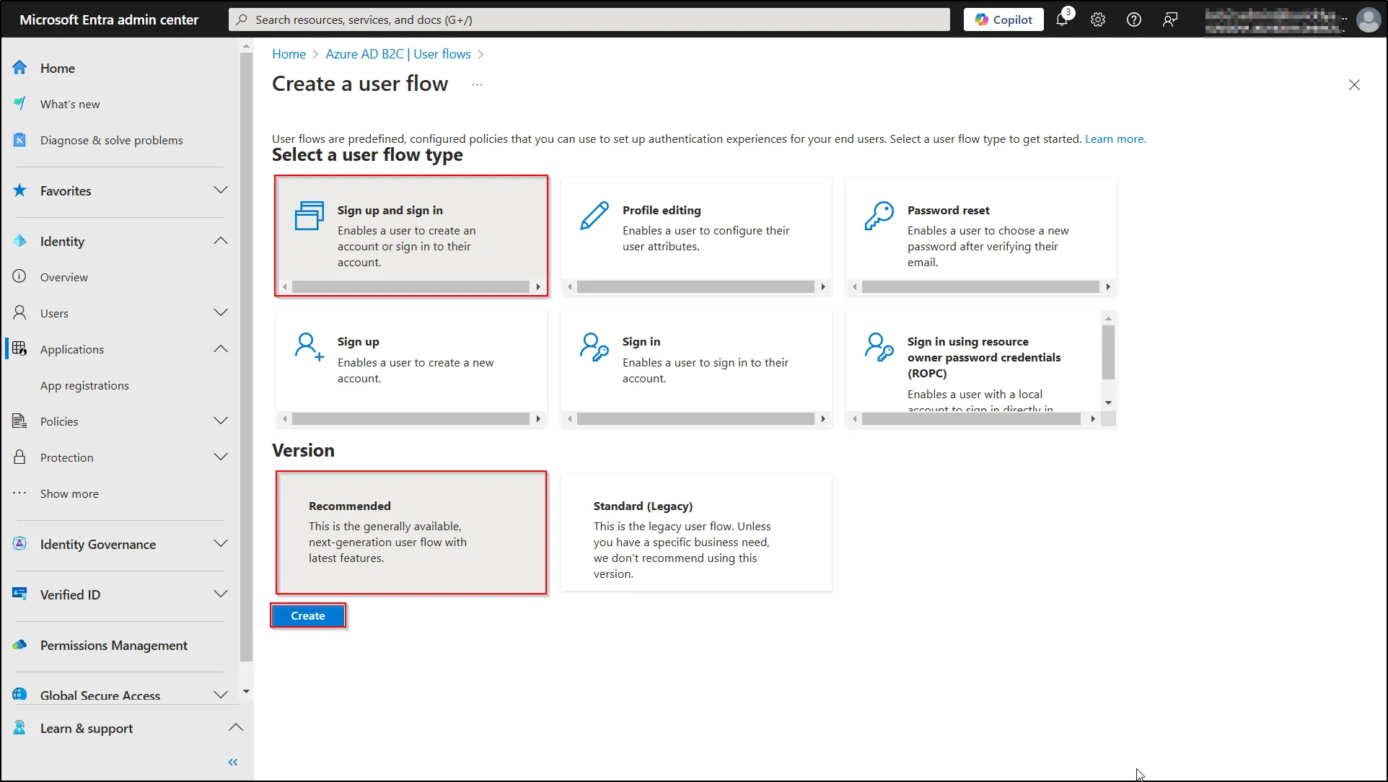Collapse the Identity section chevron
This screenshot has width=1388, height=782.
221,241
